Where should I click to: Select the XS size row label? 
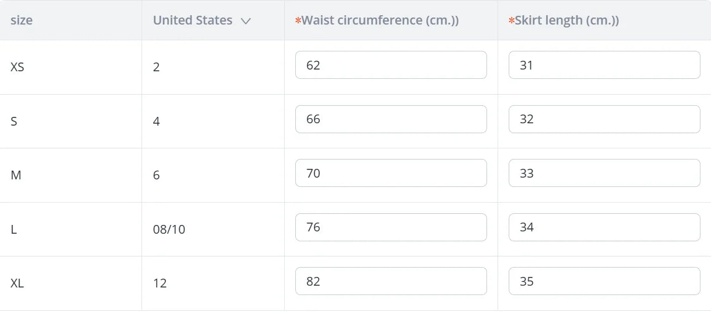pyautogui.click(x=18, y=67)
